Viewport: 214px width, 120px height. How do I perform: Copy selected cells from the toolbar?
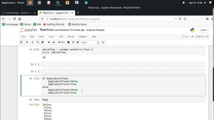pos(38,42)
